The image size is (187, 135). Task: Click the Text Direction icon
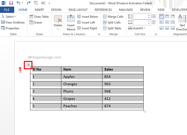point(182,22)
